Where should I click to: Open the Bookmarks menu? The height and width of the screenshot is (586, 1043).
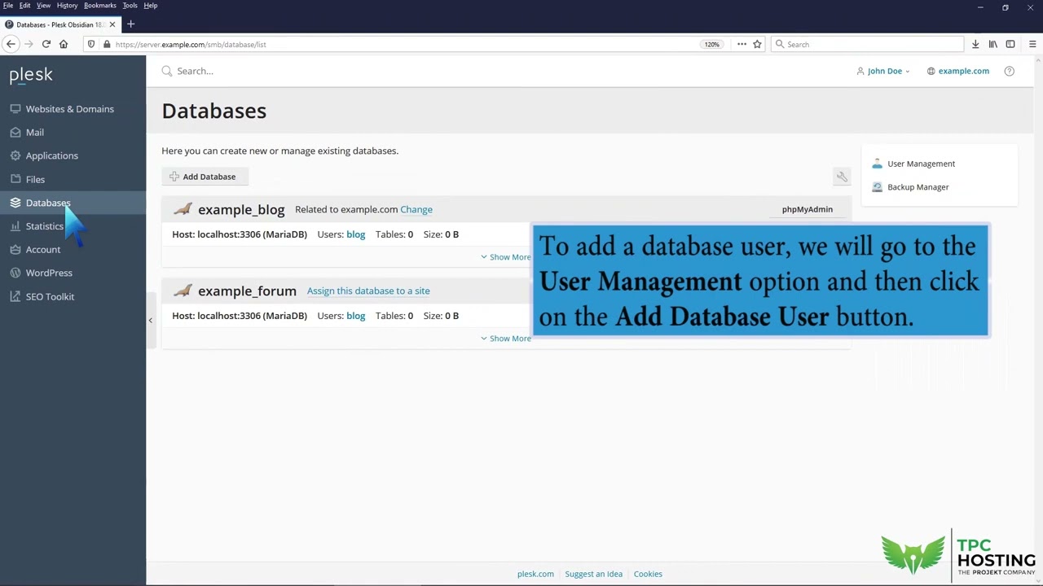click(100, 6)
